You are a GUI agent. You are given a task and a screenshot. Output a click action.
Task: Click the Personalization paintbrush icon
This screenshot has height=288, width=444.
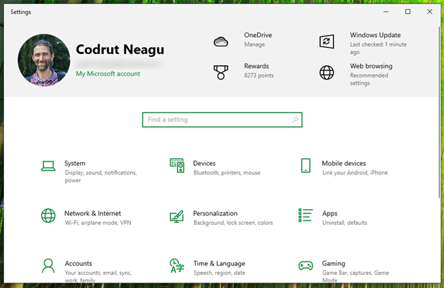[177, 216]
